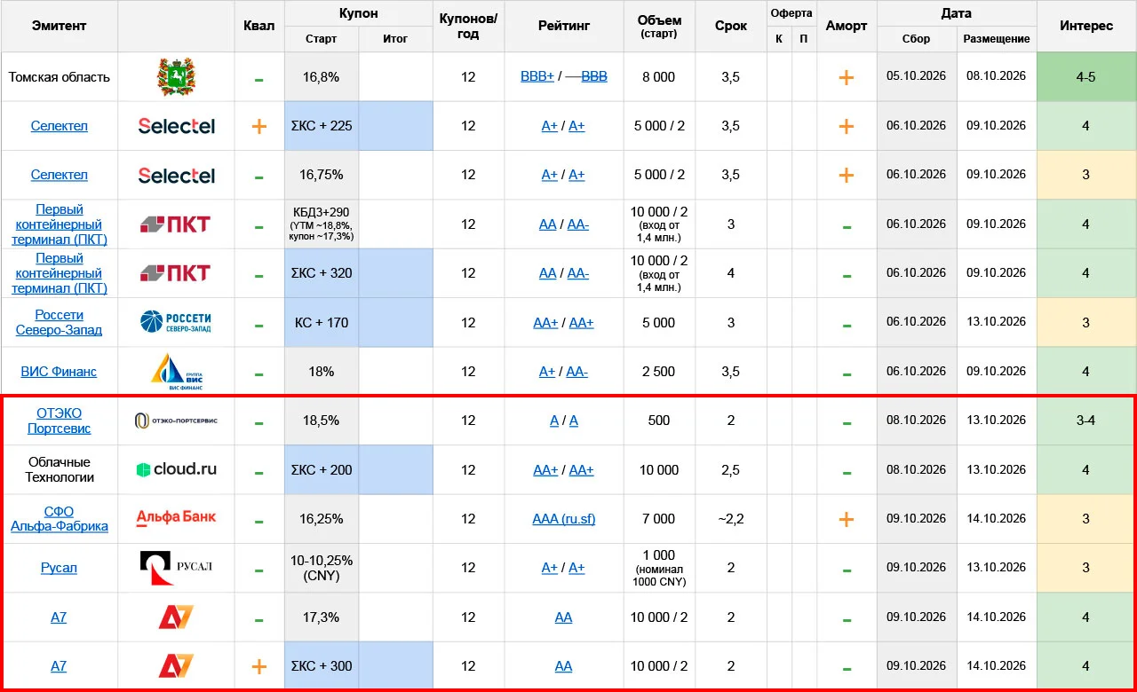Click the Tomsk region coat of arms logo
The image size is (1137, 692).
[175, 77]
